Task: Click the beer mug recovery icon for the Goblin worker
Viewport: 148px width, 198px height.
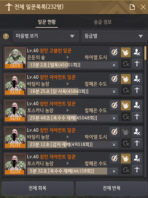Action: 126,52
